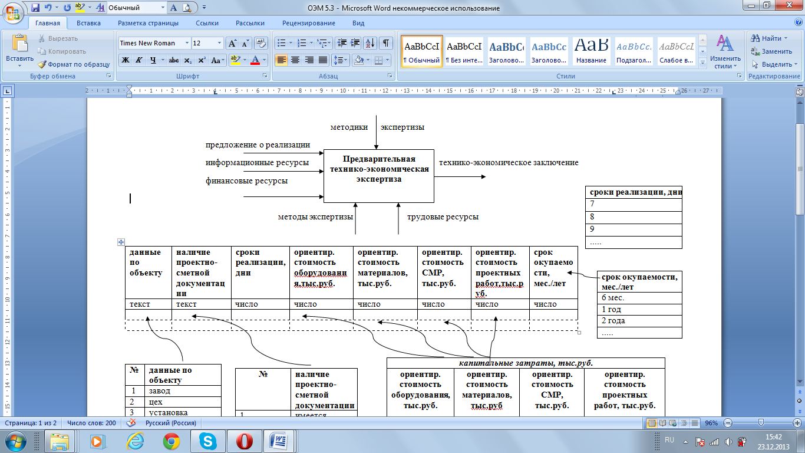Click the Change Styles icon
This screenshot has height=453, width=805.
click(725, 44)
